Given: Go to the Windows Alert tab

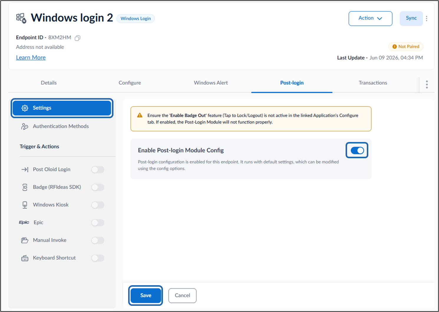Looking at the screenshot, I should (x=211, y=83).
